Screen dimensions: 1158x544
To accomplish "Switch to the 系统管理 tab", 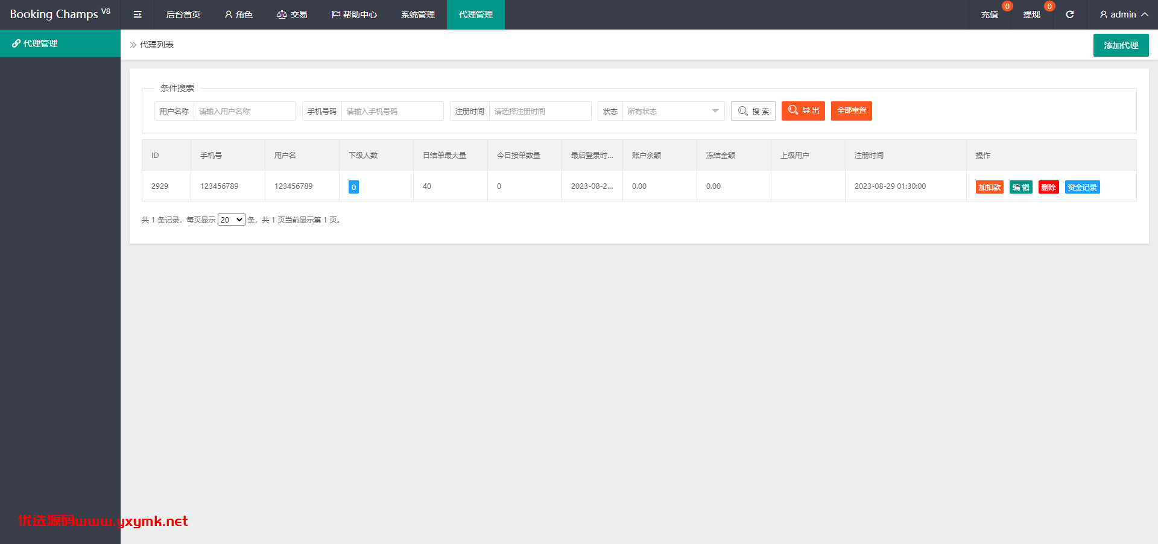I will 418,14.
